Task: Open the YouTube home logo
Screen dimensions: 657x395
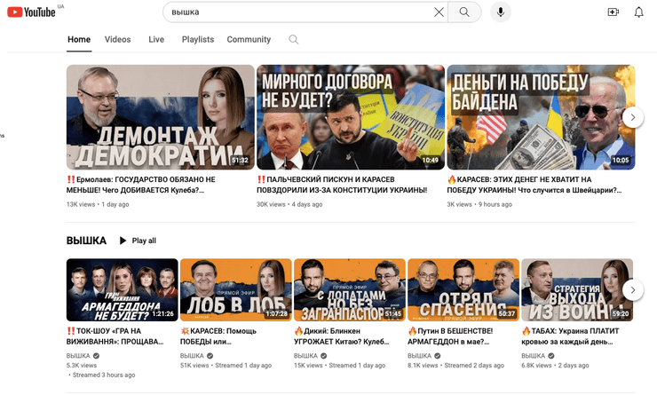Action: (x=31, y=12)
